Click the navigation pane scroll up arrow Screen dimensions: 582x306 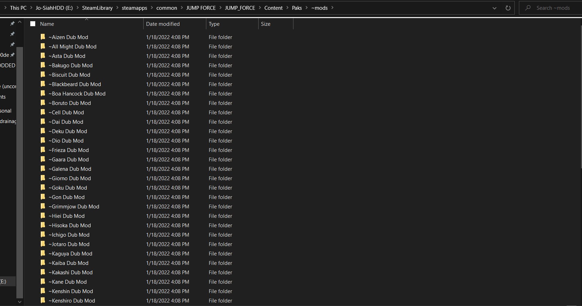(20, 22)
